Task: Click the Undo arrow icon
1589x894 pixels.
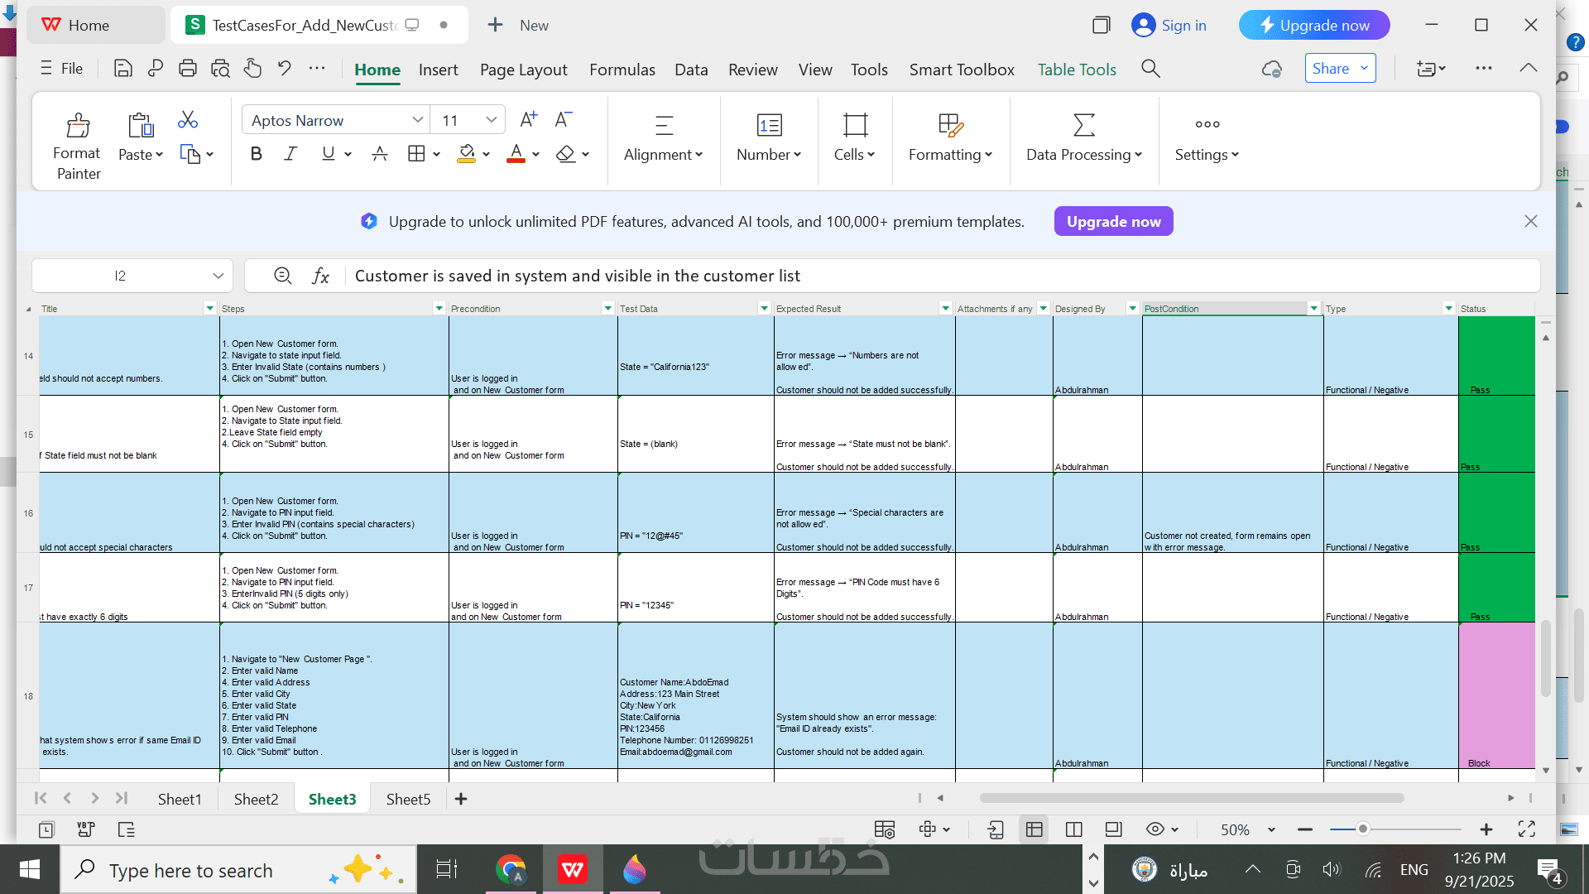Action: click(x=285, y=69)
